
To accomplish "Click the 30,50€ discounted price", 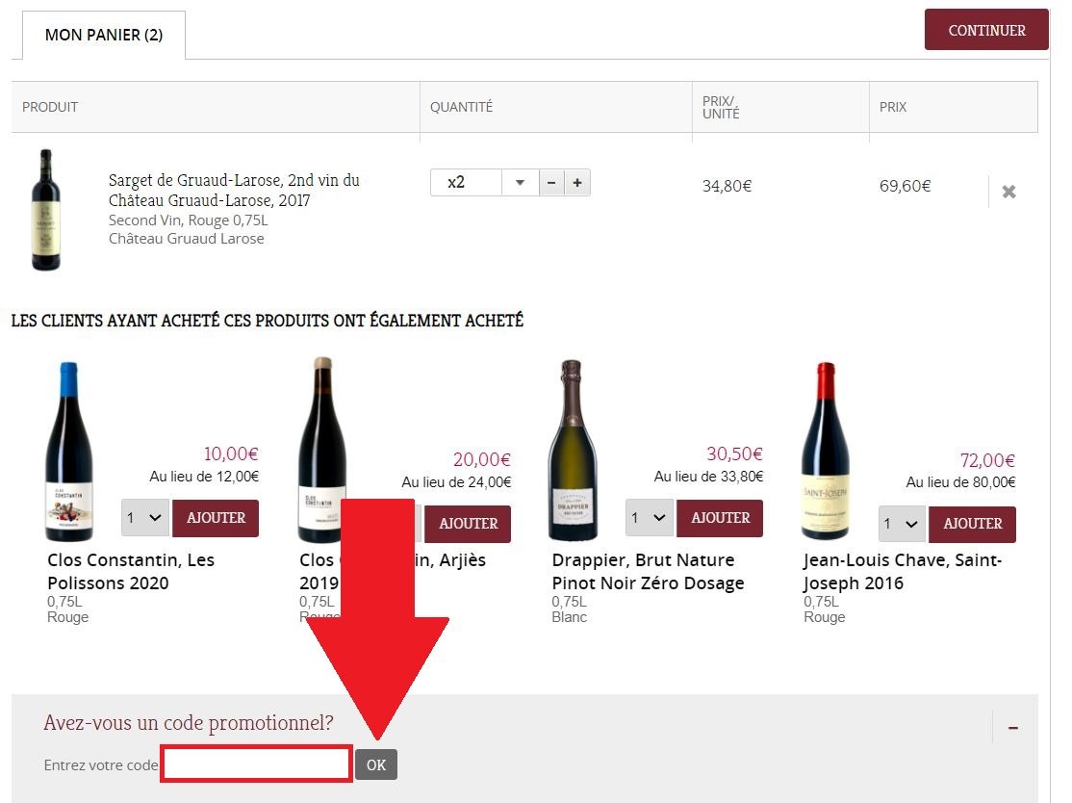I will 735,453.
